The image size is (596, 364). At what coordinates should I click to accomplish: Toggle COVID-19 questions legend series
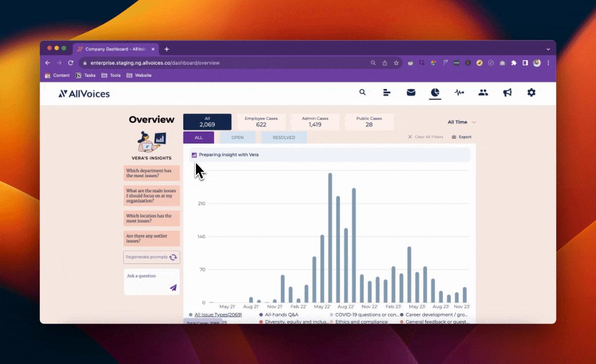tap(364, 314)
